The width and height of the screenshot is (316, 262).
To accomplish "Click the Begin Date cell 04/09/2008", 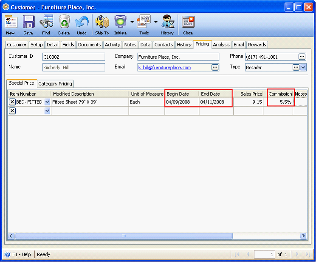I will (x=182, y=102).
